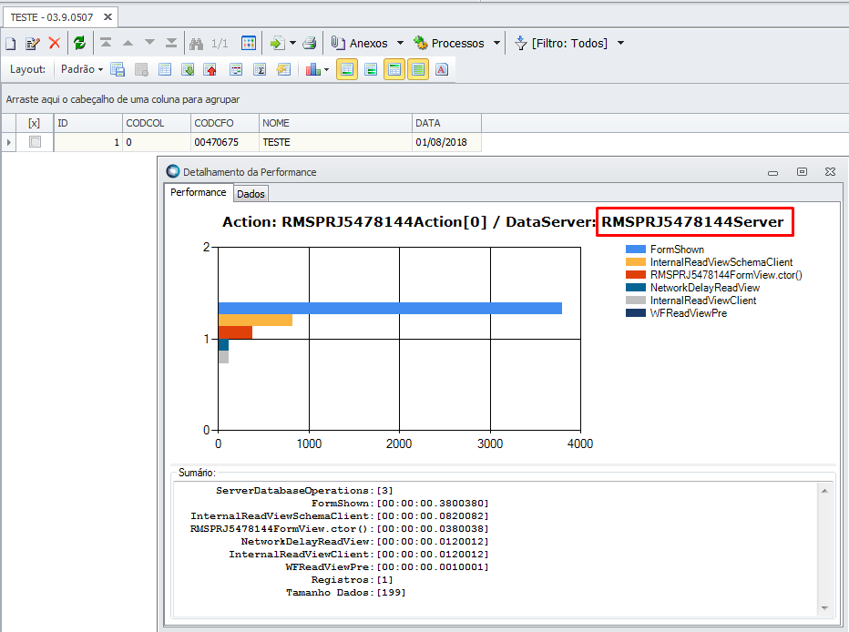Click the grid with red up arrow icon
This screenshot has width=849, height=632.
click(x=210, y=69)
